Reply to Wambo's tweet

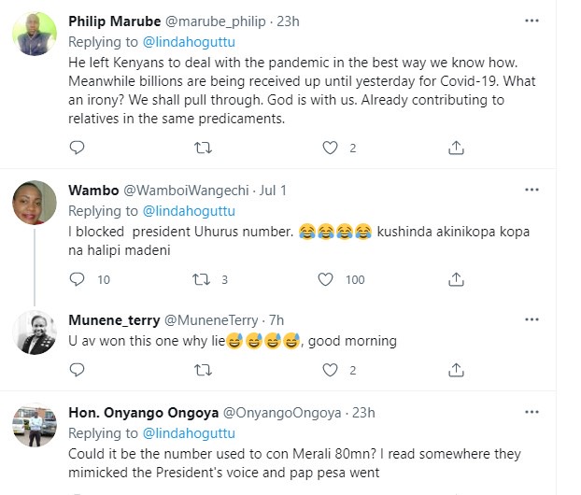(77, 279)
